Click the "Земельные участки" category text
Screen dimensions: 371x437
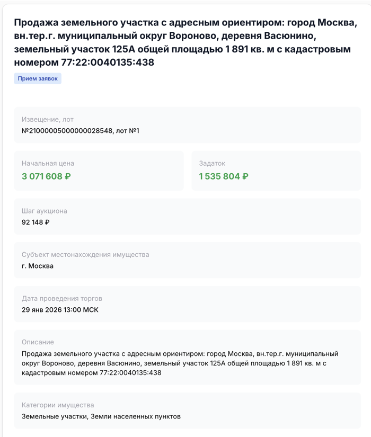[54, 416]
